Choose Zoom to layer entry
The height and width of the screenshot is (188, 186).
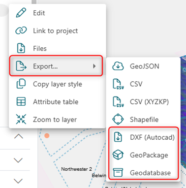coord(58,120)
